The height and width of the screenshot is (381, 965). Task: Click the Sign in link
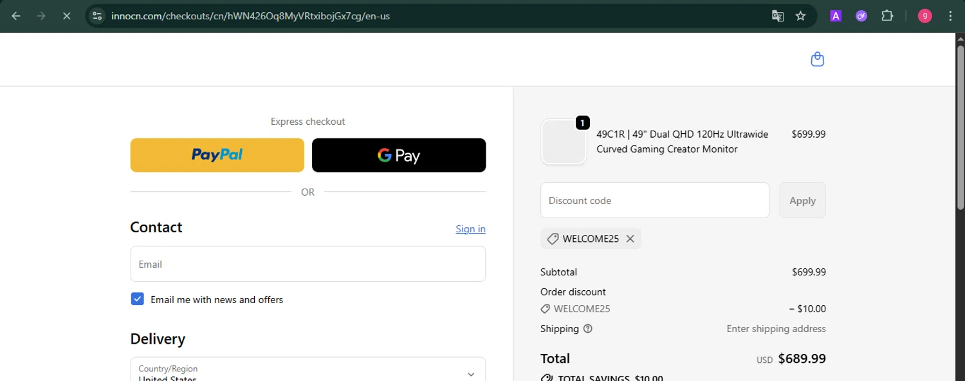(x=470, y=229)
